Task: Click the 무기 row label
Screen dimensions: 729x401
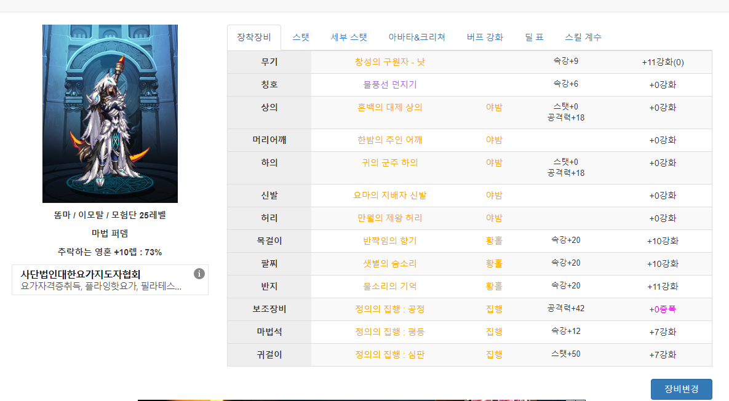Action: [x=269, y=62]
